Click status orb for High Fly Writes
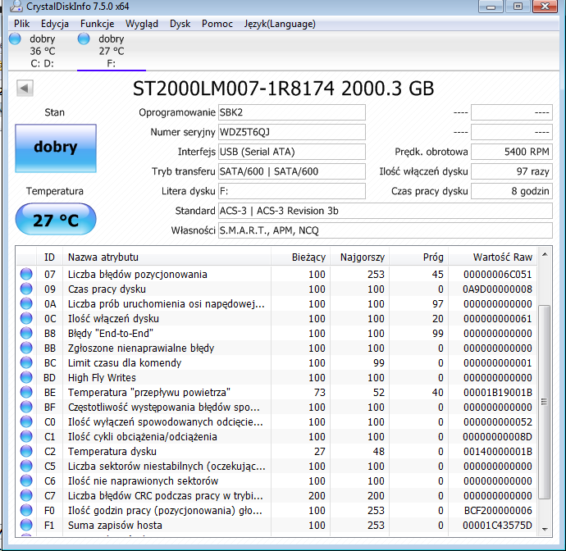Viewport: 566px width, 551px height. (x=26, y=378)
